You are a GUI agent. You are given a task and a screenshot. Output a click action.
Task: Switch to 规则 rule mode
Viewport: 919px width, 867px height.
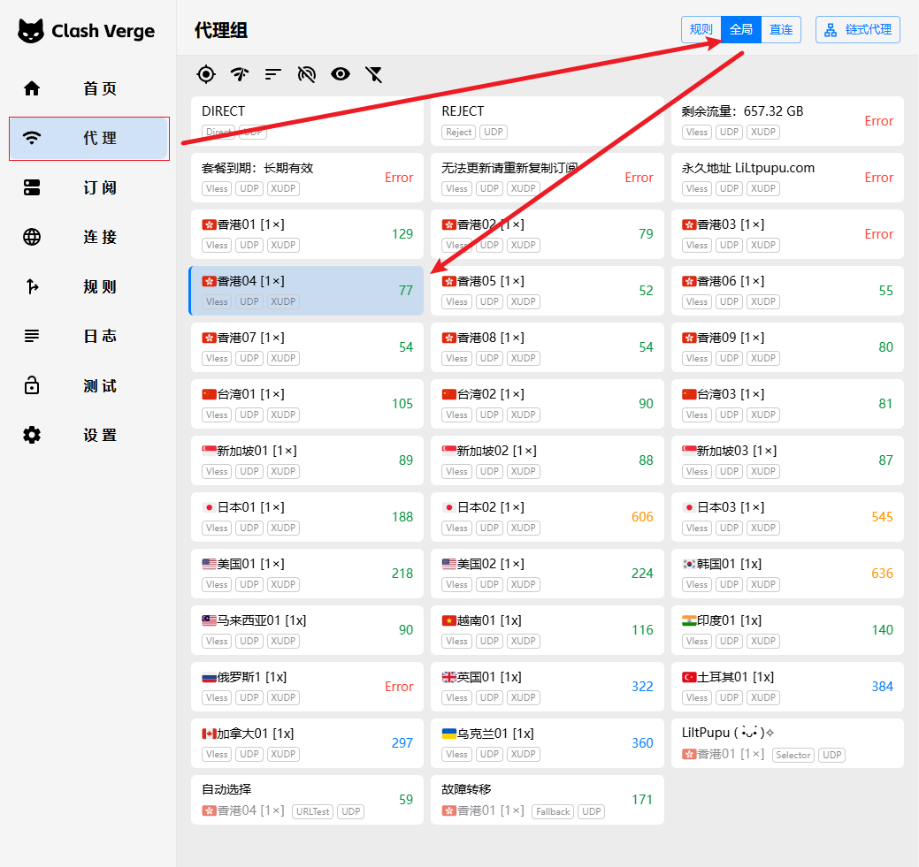point(701,29)
